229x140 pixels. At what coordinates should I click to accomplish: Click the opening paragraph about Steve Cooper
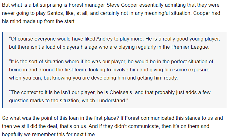(x=111, y=13)
